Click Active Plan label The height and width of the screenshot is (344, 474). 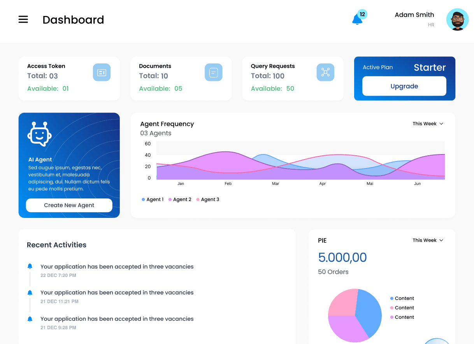[378, 67]
